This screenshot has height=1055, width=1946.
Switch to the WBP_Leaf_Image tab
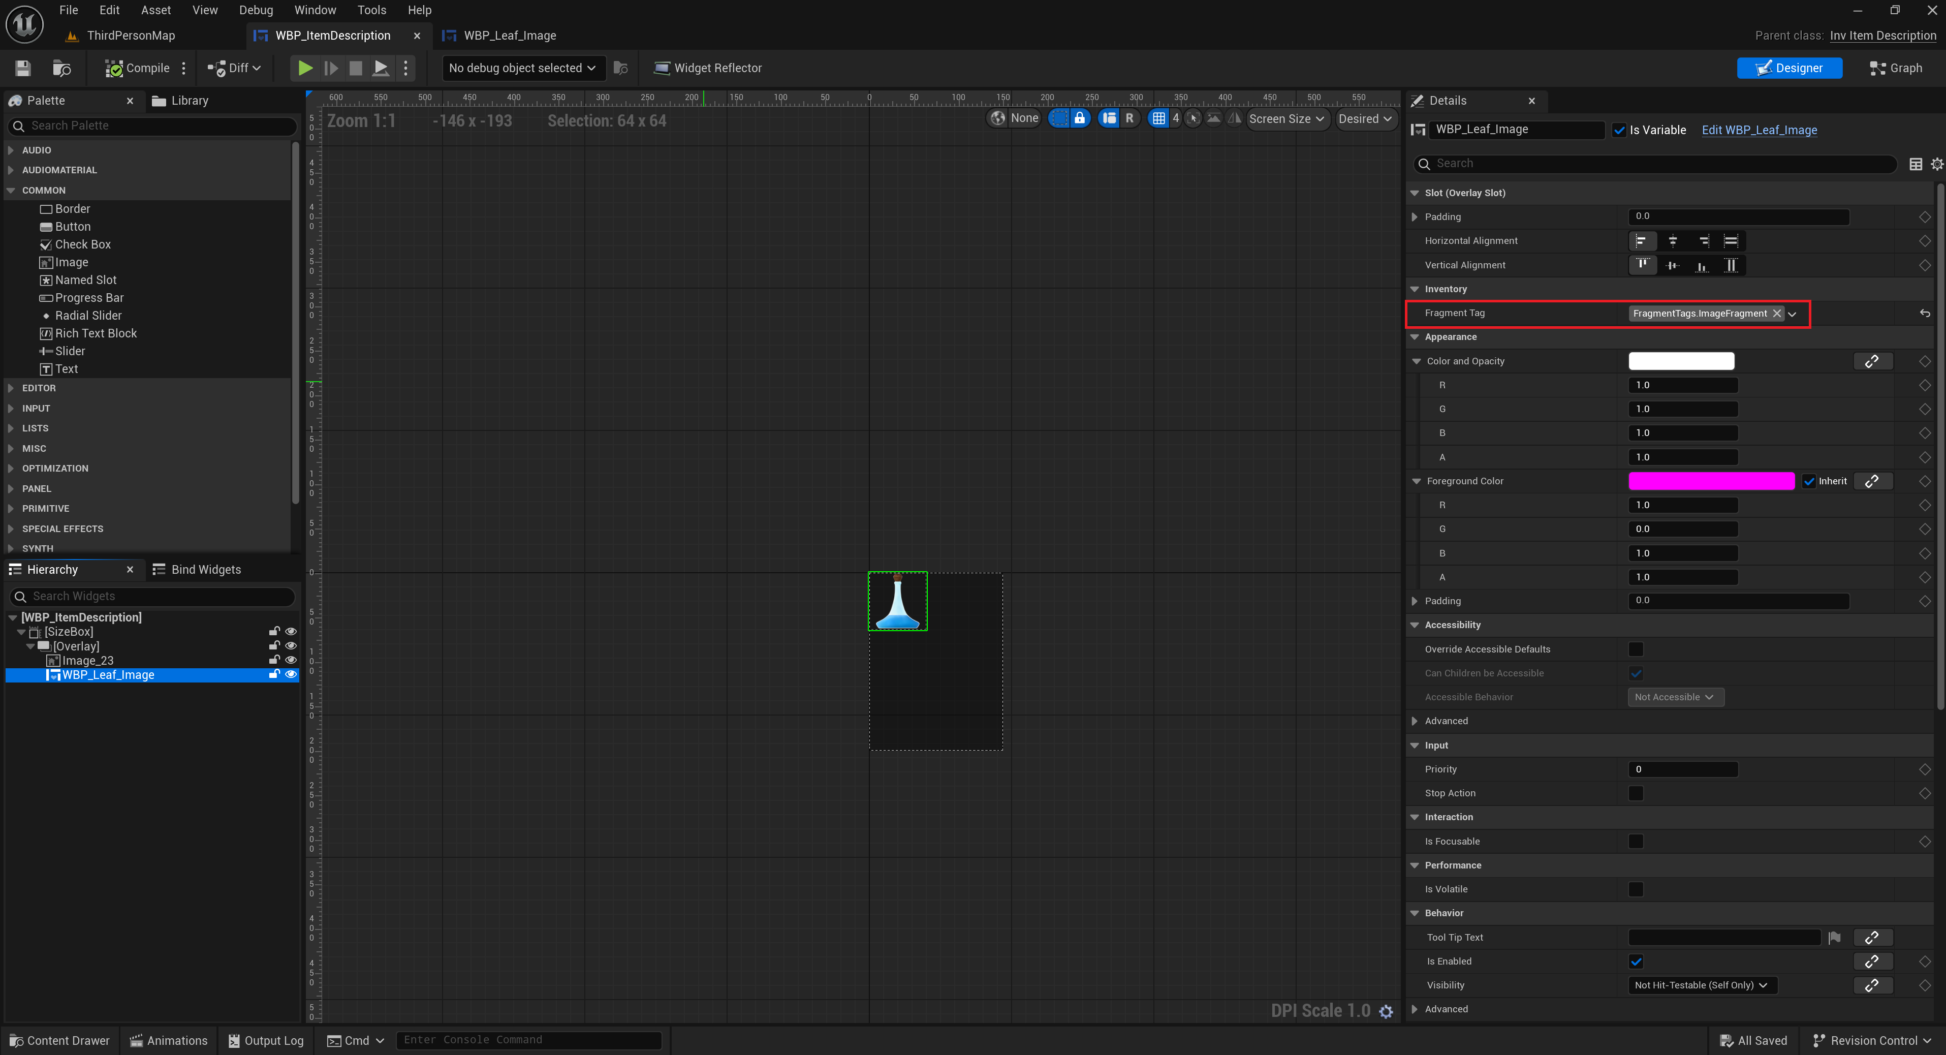tap(509, 36)
